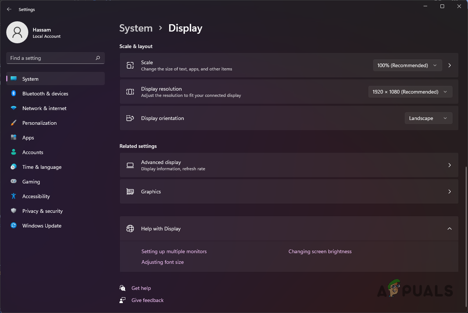Click System in the breadcrumb
This screenshot has width=468, height=313.
coord(136,28)
